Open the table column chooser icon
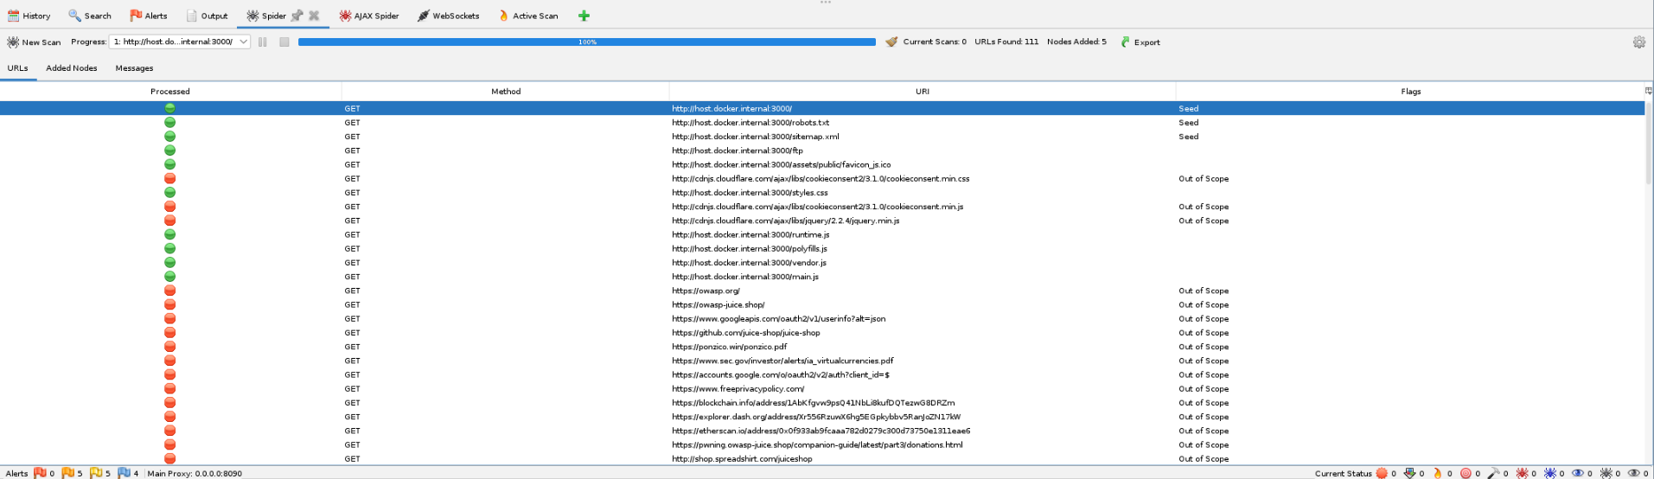The height and width of the screenshot is (479, 1654). [x=1649, y=91]
